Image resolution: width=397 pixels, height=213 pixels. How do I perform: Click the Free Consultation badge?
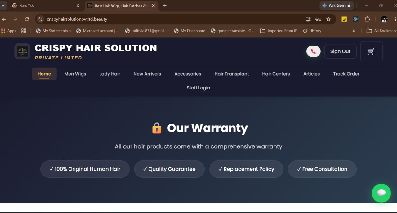point(322,169)
